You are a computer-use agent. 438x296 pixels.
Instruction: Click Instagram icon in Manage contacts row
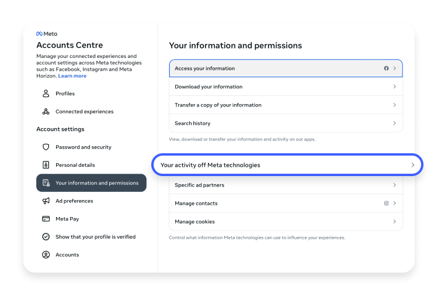387,203
